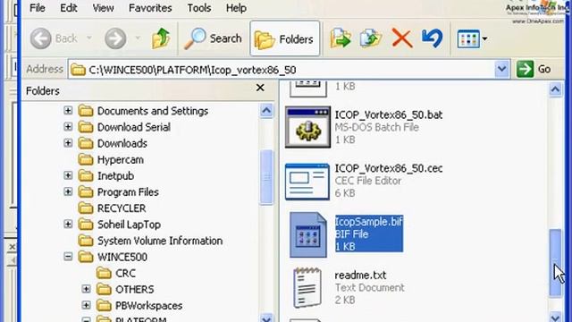Select PBWorkspaces folder in tree
The image size is (572, 322).
tap(148, 306)
